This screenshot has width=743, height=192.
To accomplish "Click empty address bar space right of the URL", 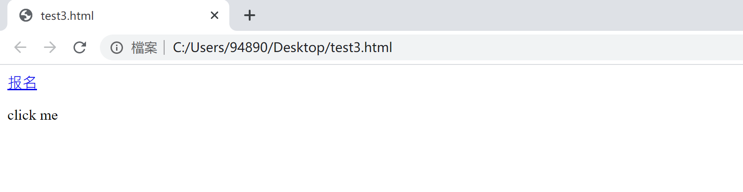I will click(x=555, y=47).
